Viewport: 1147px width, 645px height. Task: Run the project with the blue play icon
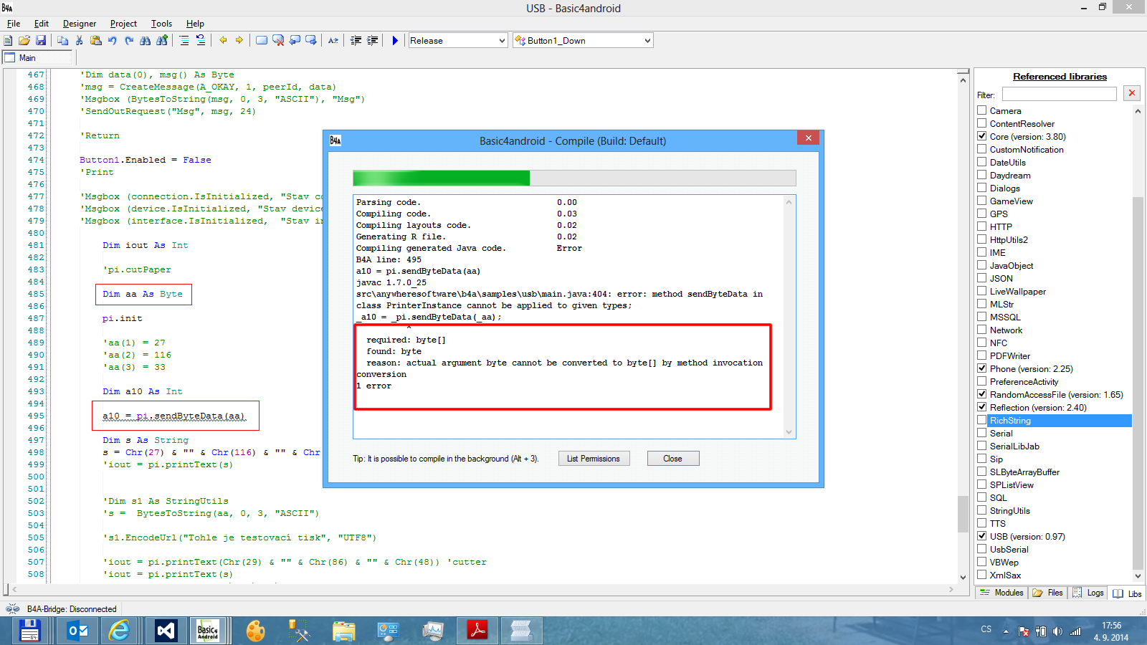[395, 41]
